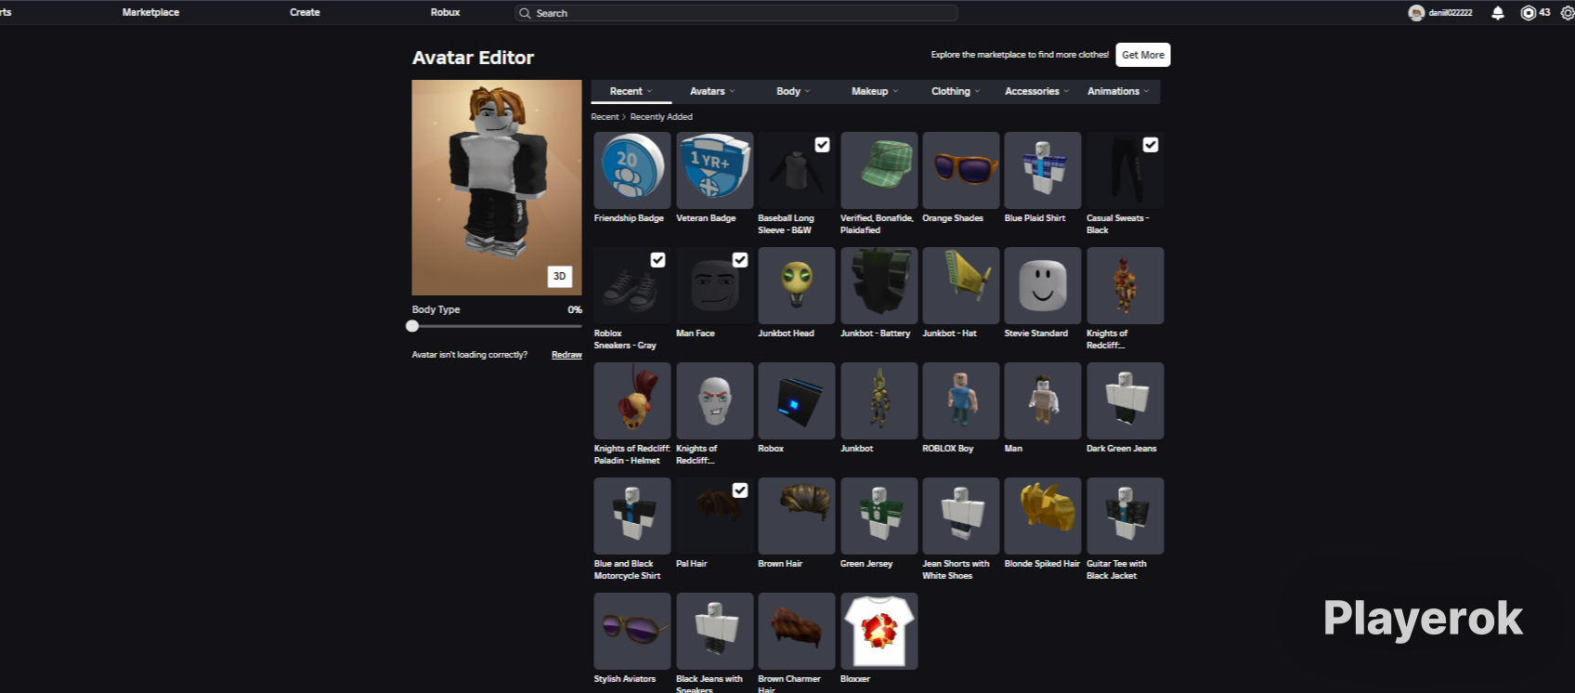This screenshot has height=693, width=1575.
Task: Click the Body Type slider handle
Action: click(412, 326)
